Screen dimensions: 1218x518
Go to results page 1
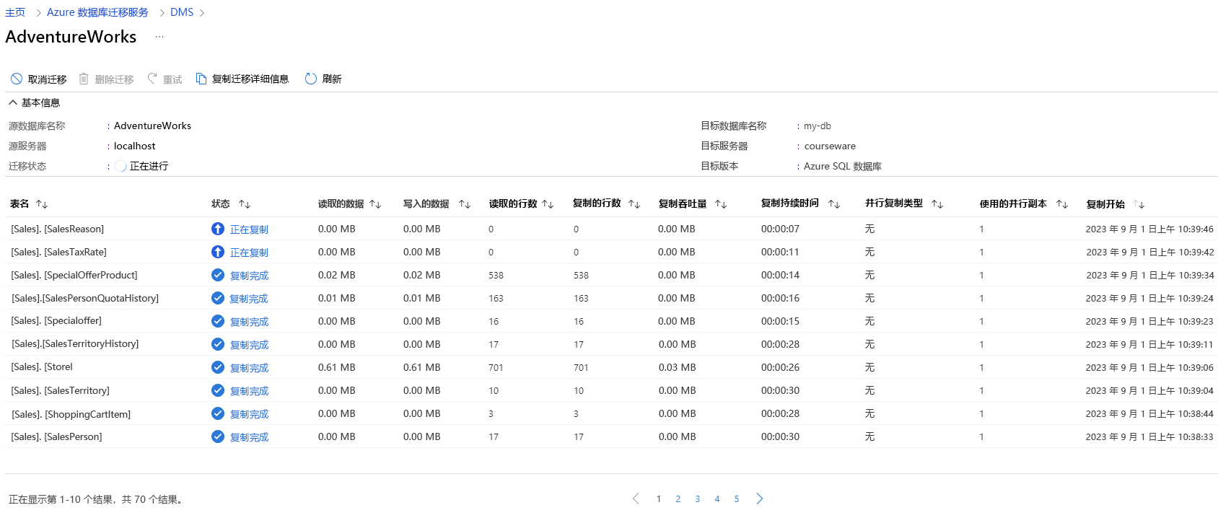tap(659, 499)
